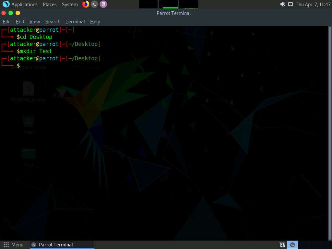The height and width of the screenshot is (249, 332).
Task: Select the workspace switcher terminal icon
Action: pos(293,245)
